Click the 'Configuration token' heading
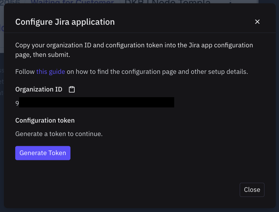This screenshot has width=279, height=212. click(x=45, y=120)
